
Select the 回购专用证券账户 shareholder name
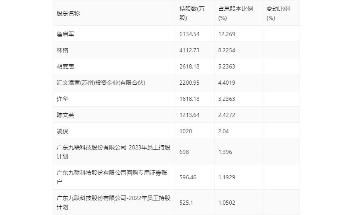click(x=112, y=177)
